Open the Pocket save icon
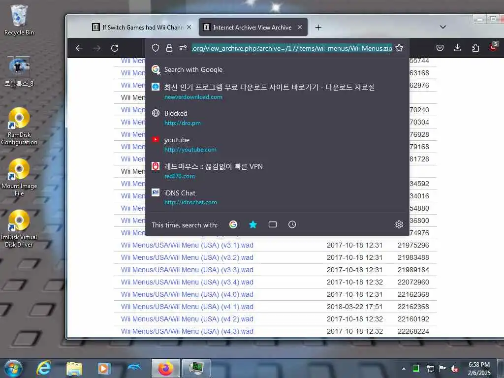The height and width of the screenshot is (378, 504). click(x=440, y=48)
